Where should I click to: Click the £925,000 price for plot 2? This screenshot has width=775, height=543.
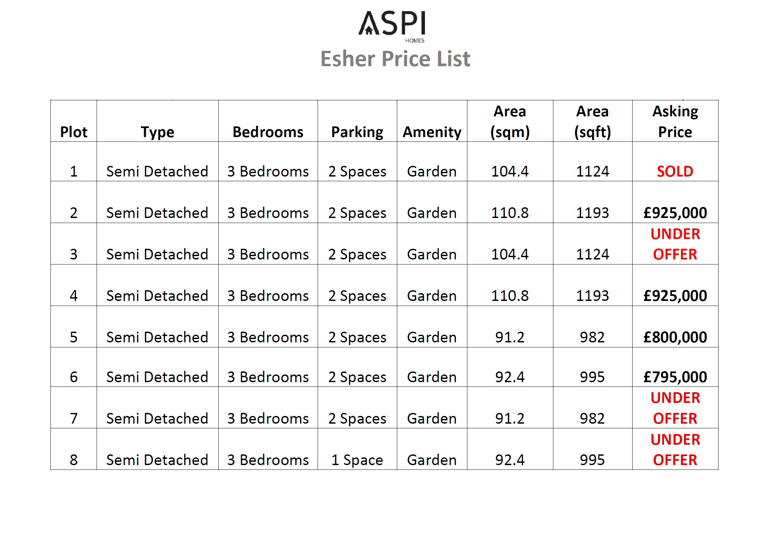click(x=675, y=213)
